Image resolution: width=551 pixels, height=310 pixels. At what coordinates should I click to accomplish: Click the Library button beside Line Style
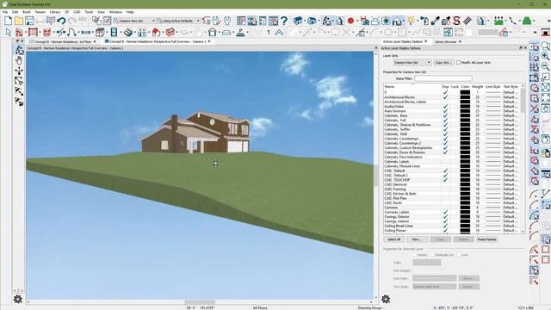(x=468, y=278)
